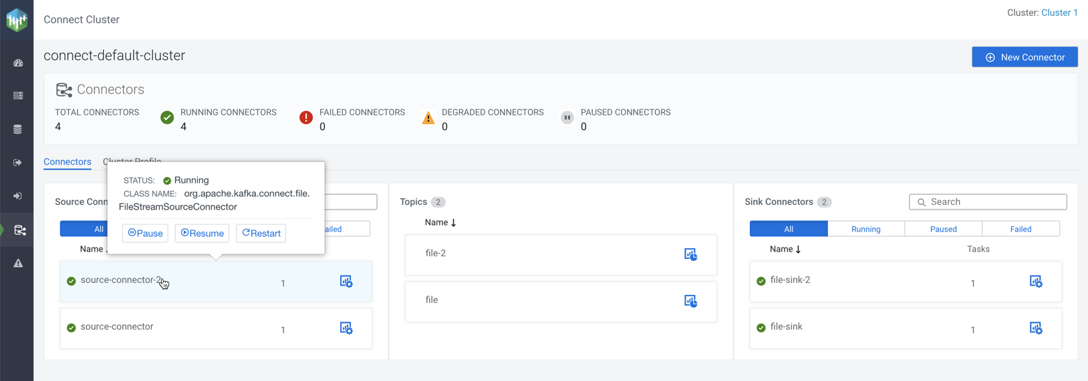Open the brokers list sidebar icon

[18, 95]
